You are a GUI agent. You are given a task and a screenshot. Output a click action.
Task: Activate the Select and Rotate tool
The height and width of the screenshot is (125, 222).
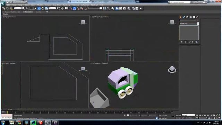click(x=43, y=8)
